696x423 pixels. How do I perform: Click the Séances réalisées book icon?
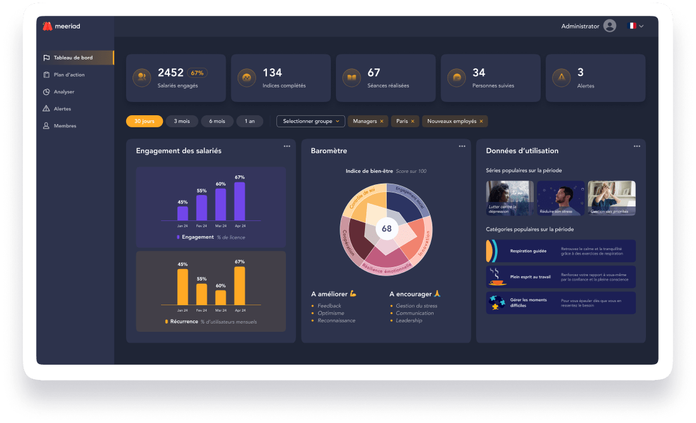tap(351, 77)
